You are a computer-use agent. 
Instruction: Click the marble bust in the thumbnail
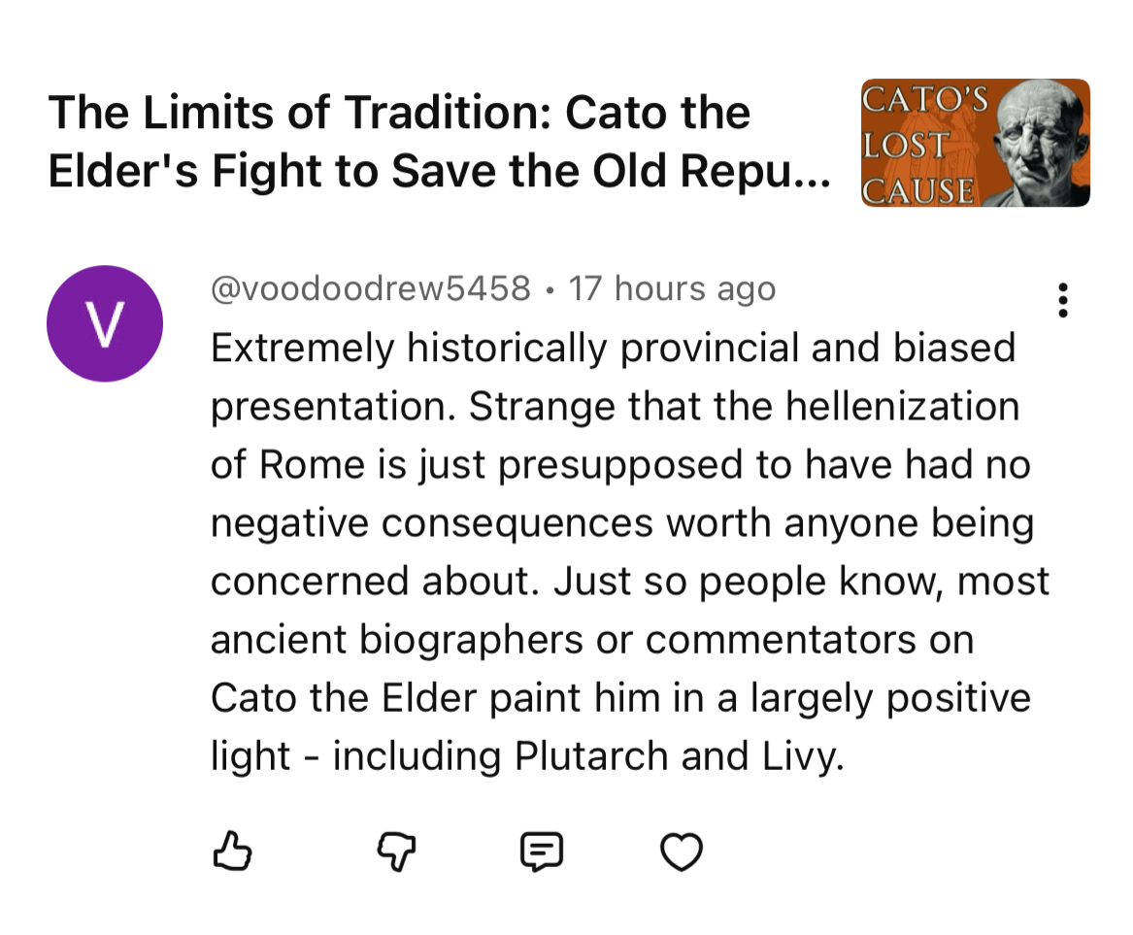(x=1039, y=141)
